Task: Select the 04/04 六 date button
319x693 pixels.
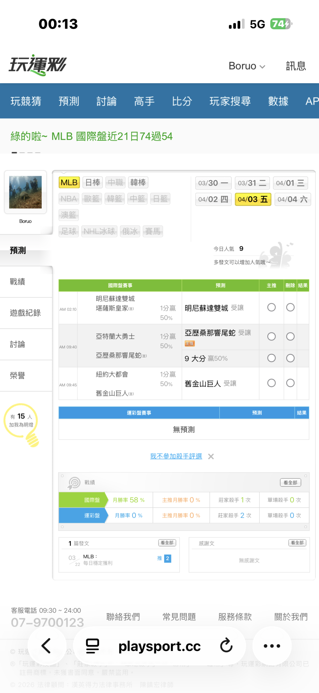Action: [x=292, y=199]
